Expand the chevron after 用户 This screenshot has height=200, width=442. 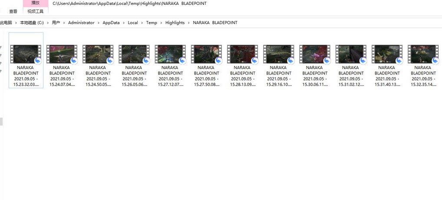64,23
